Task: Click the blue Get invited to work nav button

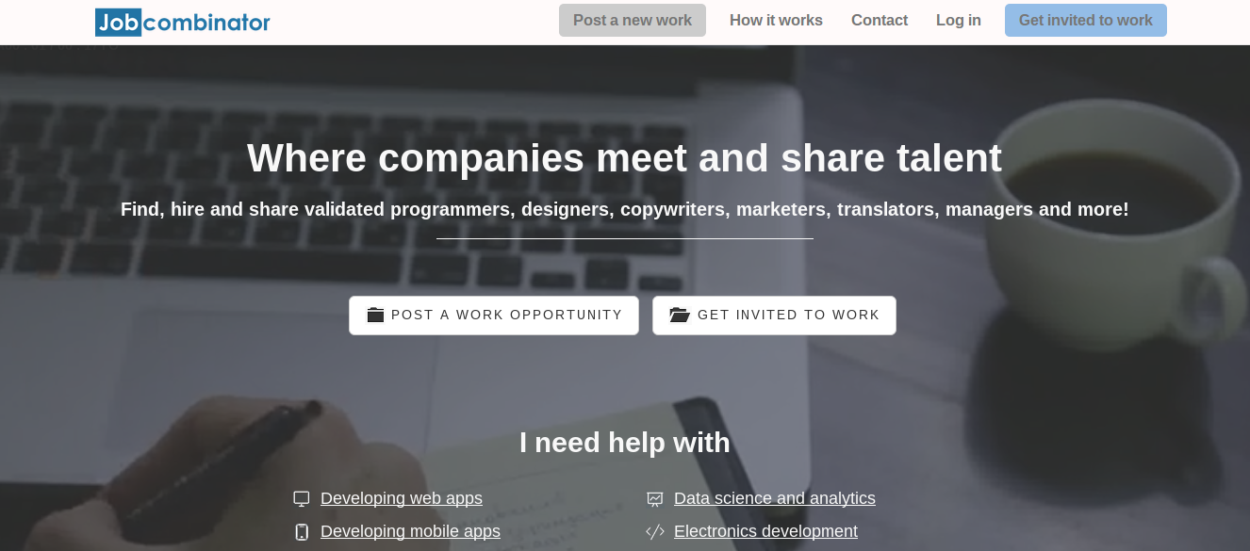Action: (x=1085, y=20)
